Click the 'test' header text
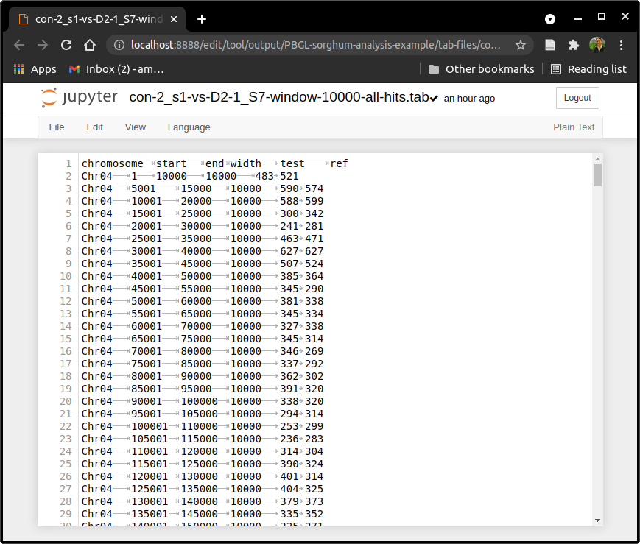This screenshot has height=544, width=640. [292, 163]
